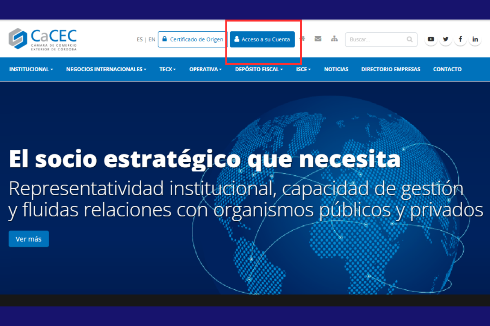Viewport: 490px width, 326px height.
Task: Open the Facebook social icon
Action: 460,40
